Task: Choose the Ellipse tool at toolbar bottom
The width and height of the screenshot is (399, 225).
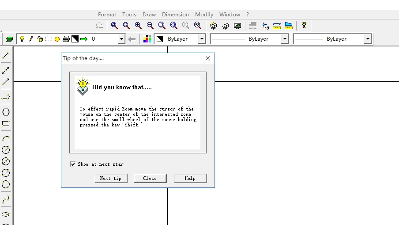Action: [6, 214]
